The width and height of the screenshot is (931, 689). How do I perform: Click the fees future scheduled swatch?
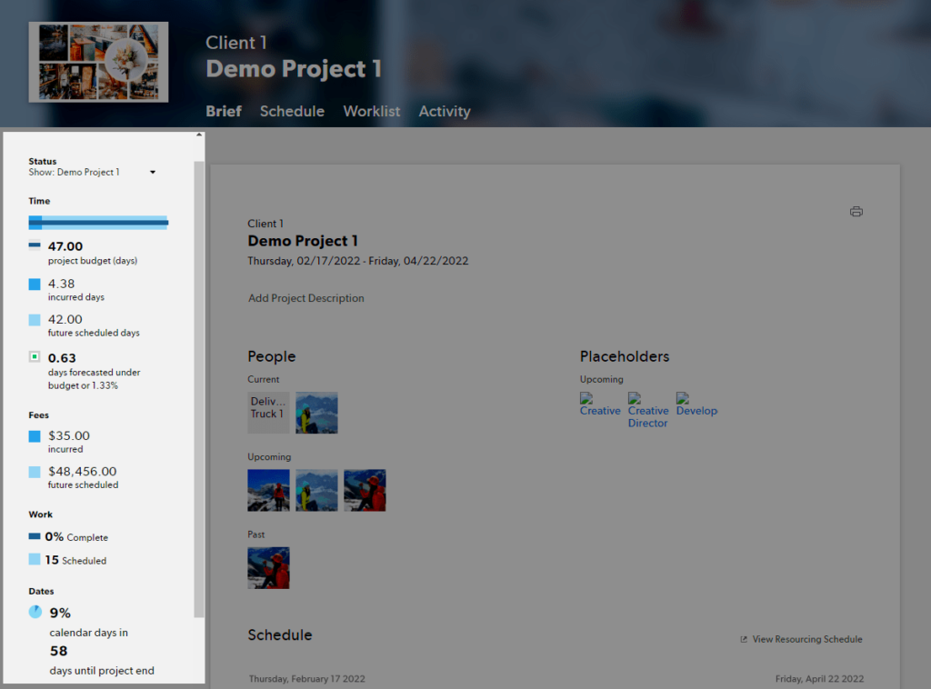(x=35, y=472)
